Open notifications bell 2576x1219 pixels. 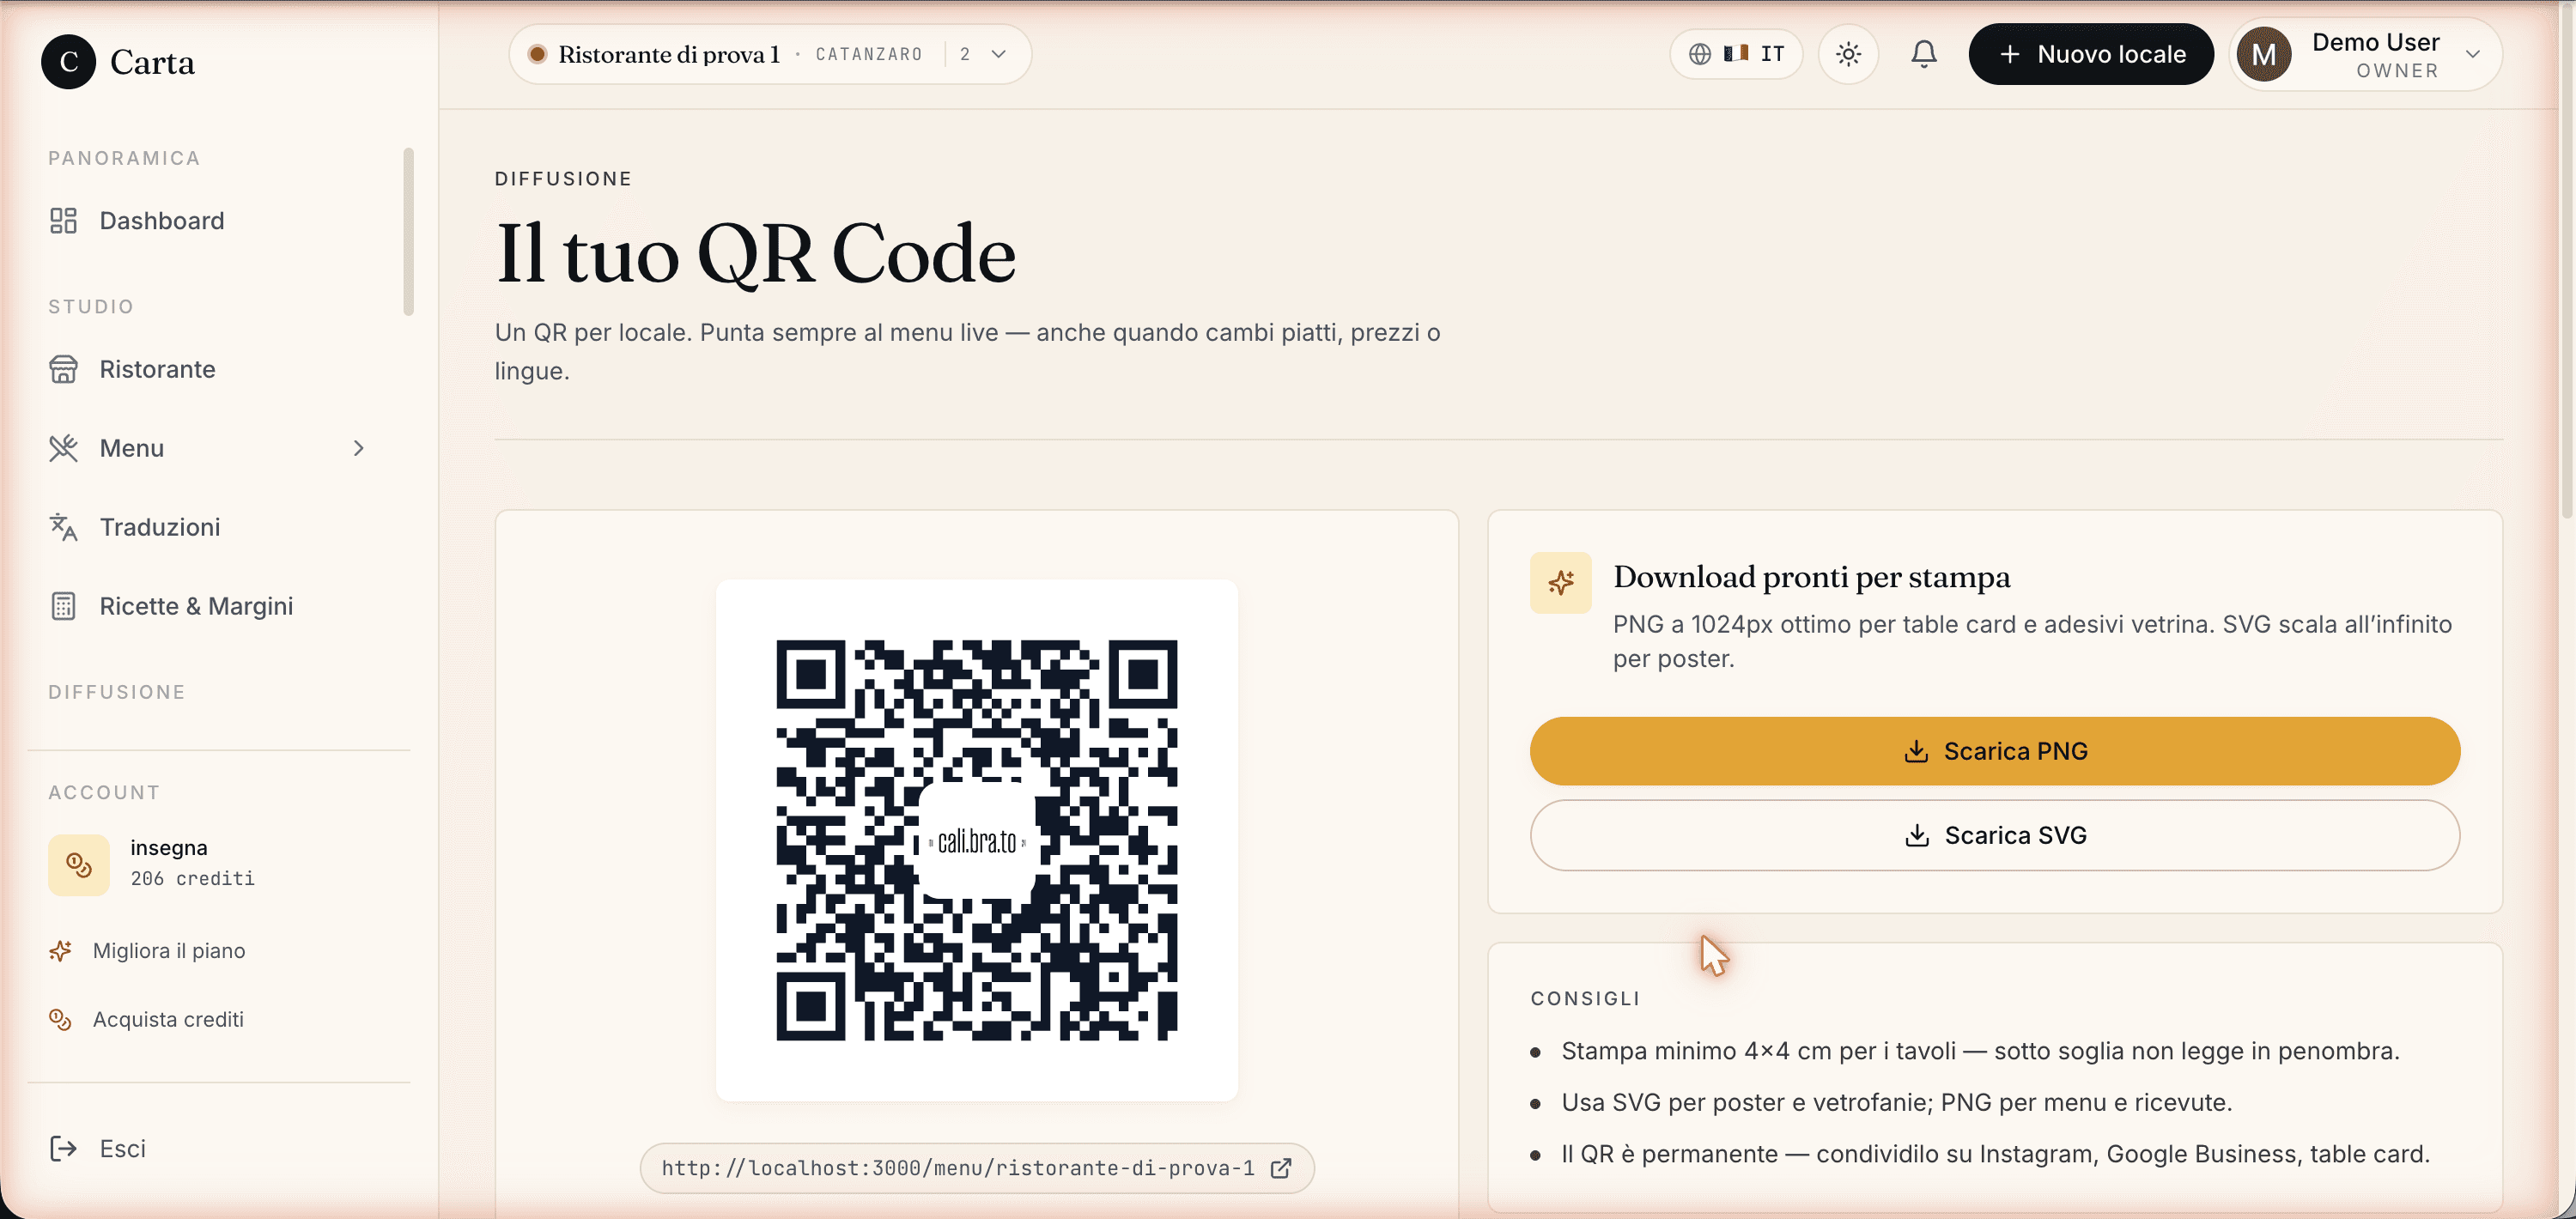pos(1923,54)
